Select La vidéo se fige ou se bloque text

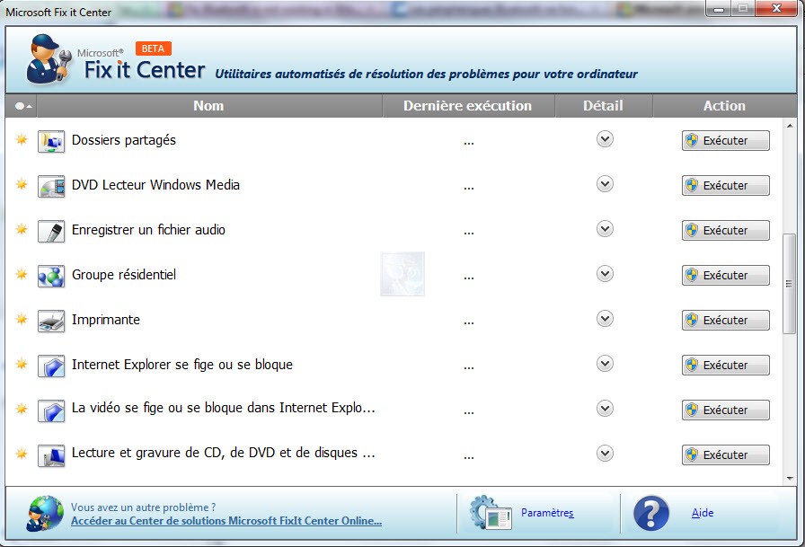pyautogui.click(x=224, y=408)
